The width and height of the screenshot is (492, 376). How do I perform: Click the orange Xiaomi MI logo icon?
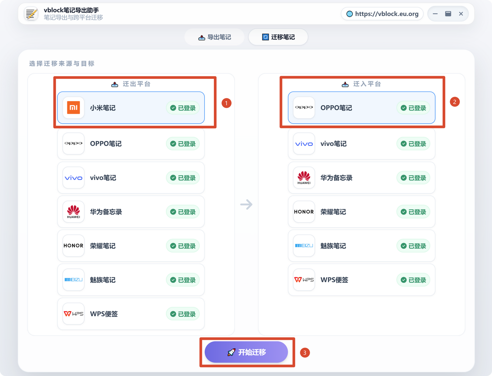(x=73, y=108)
